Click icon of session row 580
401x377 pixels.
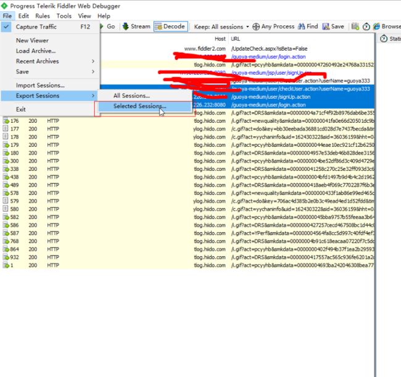click(6, 209)
